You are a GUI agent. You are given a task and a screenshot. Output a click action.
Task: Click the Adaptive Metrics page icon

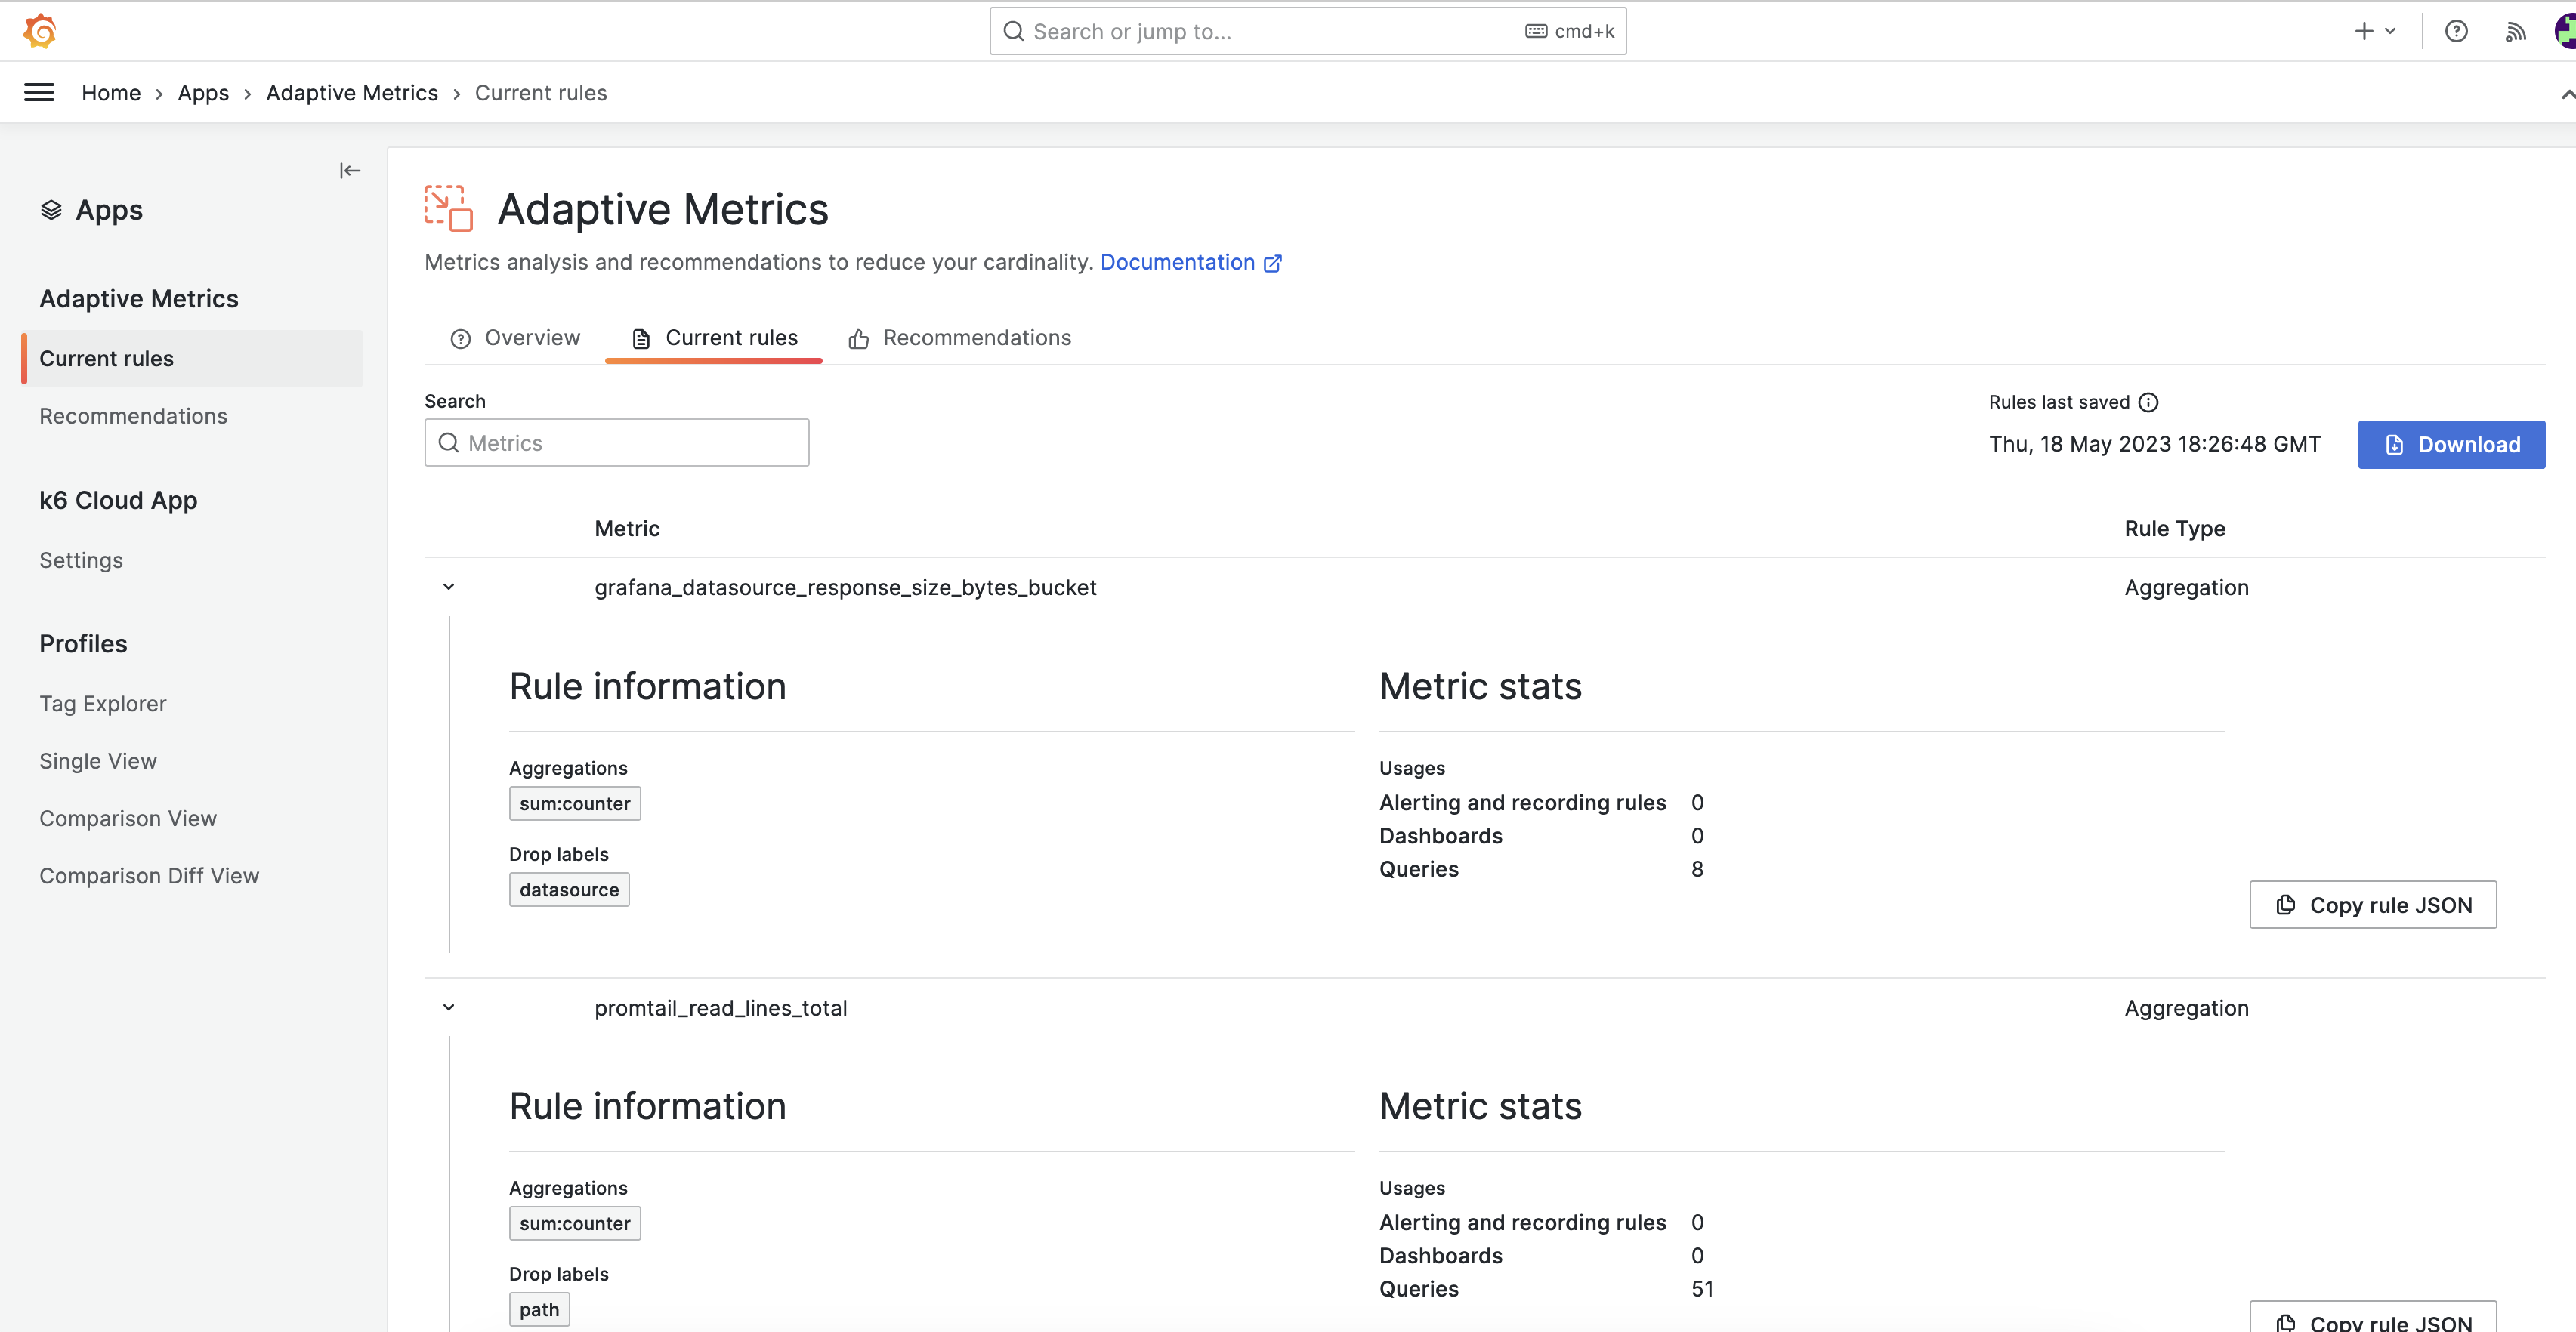(x=448, y=209)
